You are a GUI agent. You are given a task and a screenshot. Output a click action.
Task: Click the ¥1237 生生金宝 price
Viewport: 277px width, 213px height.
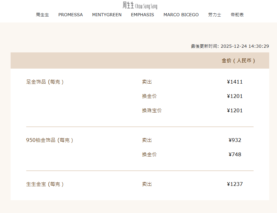235,184
